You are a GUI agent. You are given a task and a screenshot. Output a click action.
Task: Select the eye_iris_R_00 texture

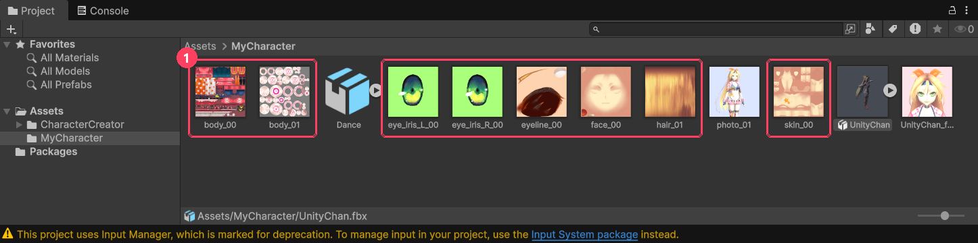(x=477, y=92)
